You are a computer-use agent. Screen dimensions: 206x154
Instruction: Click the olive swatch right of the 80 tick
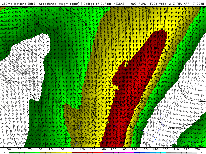[43, 153]
